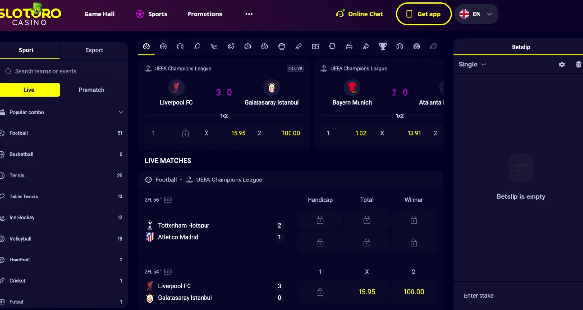Click the locked 1 odds in Liverpool card
Screen dimensions: 583x310
coord(171,133)
